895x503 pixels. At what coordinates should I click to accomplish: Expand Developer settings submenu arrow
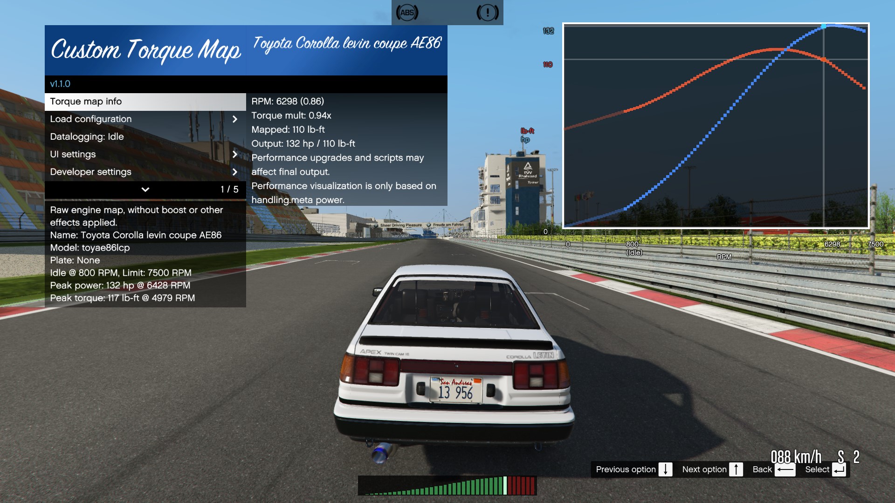235,172
